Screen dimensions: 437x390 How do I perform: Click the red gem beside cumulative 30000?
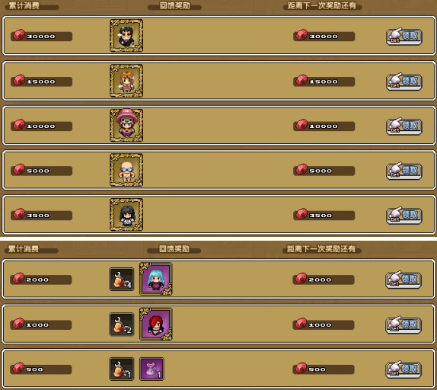coord(19,35)
